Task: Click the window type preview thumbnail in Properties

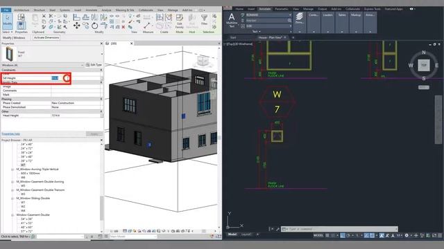Action: (10, 54)
